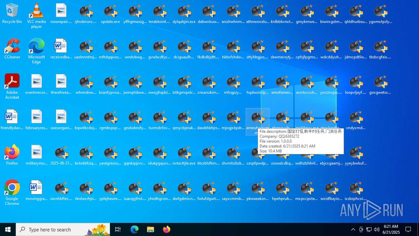Select the 2025-06-21 executable icon

pyautogui.click(x=61, y=155)
